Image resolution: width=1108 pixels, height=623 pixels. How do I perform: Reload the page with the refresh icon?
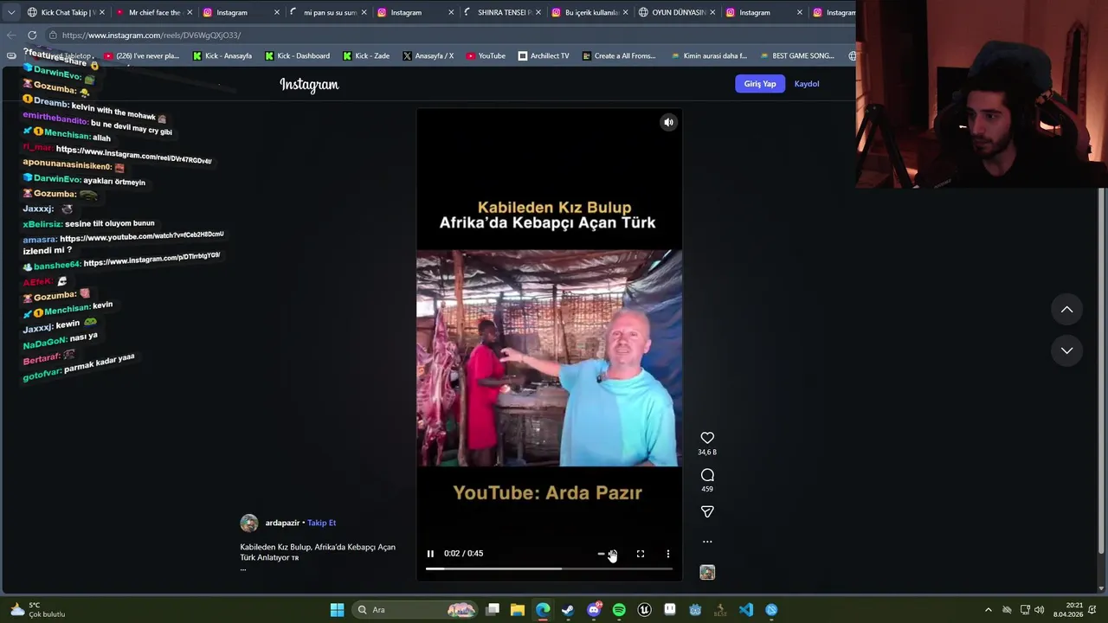(x=32, y=35)
